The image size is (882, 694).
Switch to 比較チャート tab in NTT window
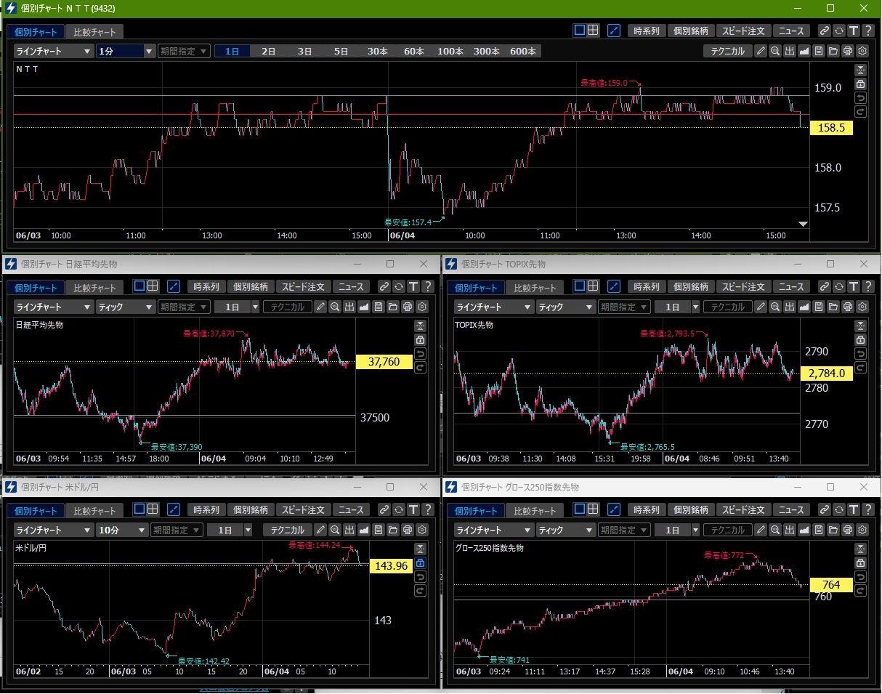tap(94, 32)
